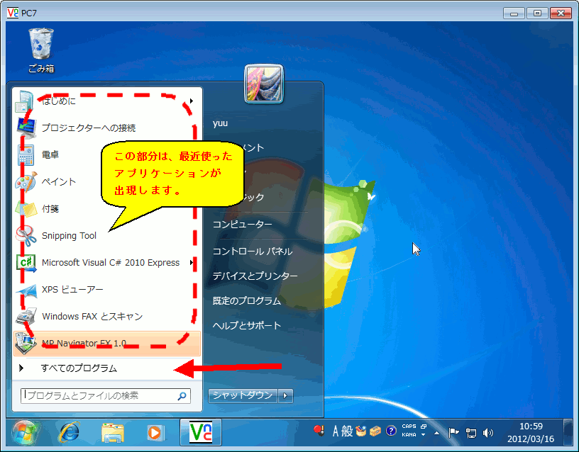Click the network icon in the system tray
Screen dimensions: 579x452
470,432
